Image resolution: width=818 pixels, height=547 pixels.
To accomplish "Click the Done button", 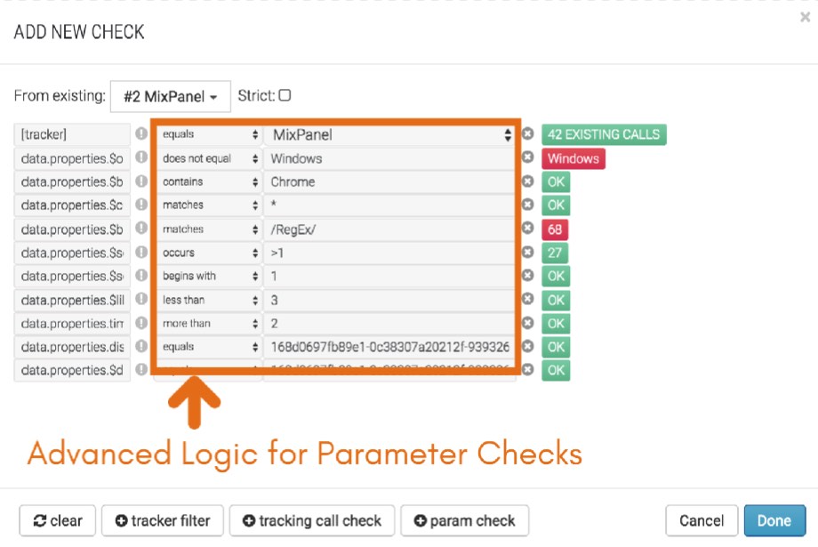I will (774, 520).
